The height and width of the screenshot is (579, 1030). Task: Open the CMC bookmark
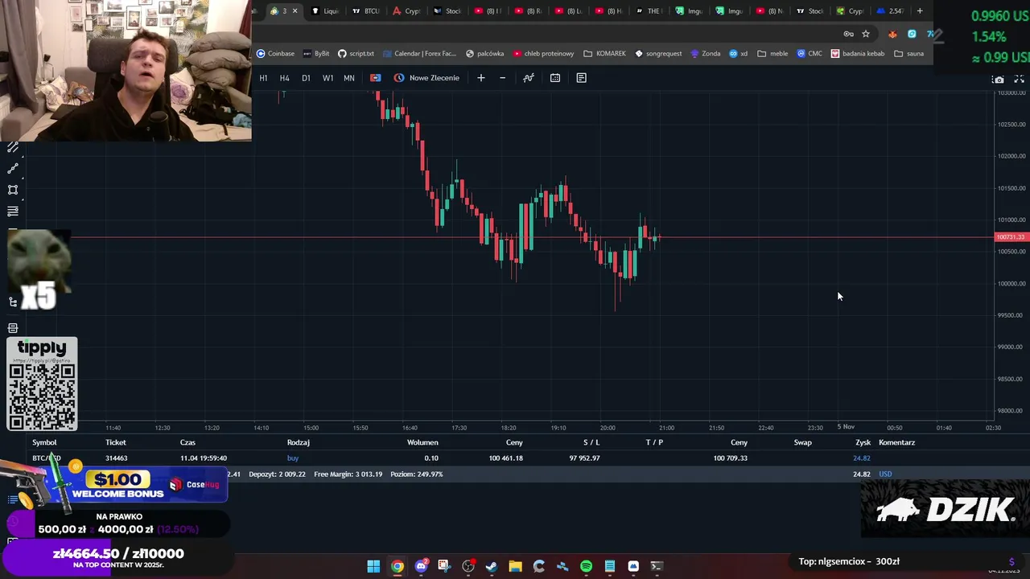[810, 54]
